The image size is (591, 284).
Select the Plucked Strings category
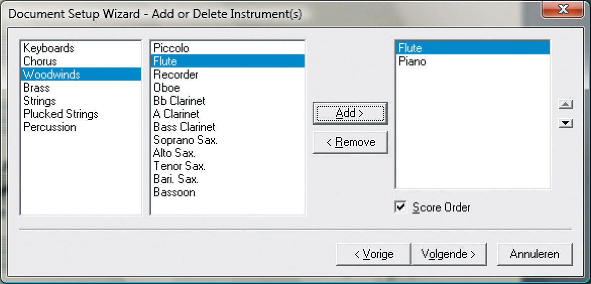pyautogui.click(x=61, y=114)
